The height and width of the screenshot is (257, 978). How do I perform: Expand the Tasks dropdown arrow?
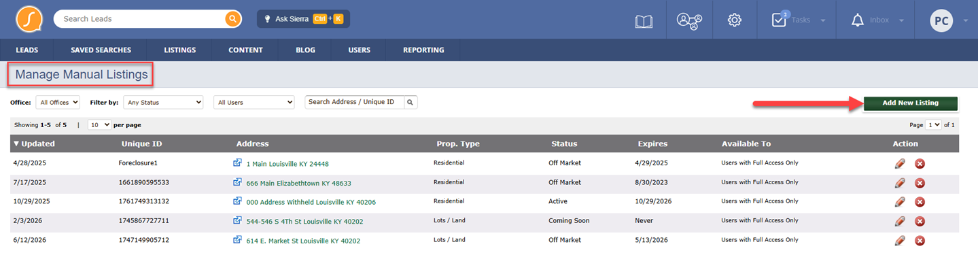pos(823,20)
